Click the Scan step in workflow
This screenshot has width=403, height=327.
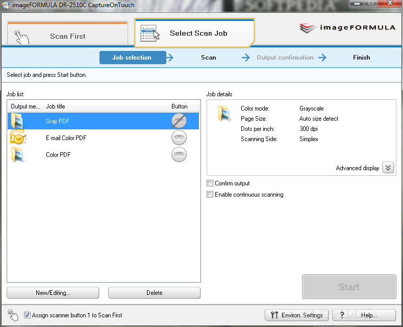coord(209,58)
